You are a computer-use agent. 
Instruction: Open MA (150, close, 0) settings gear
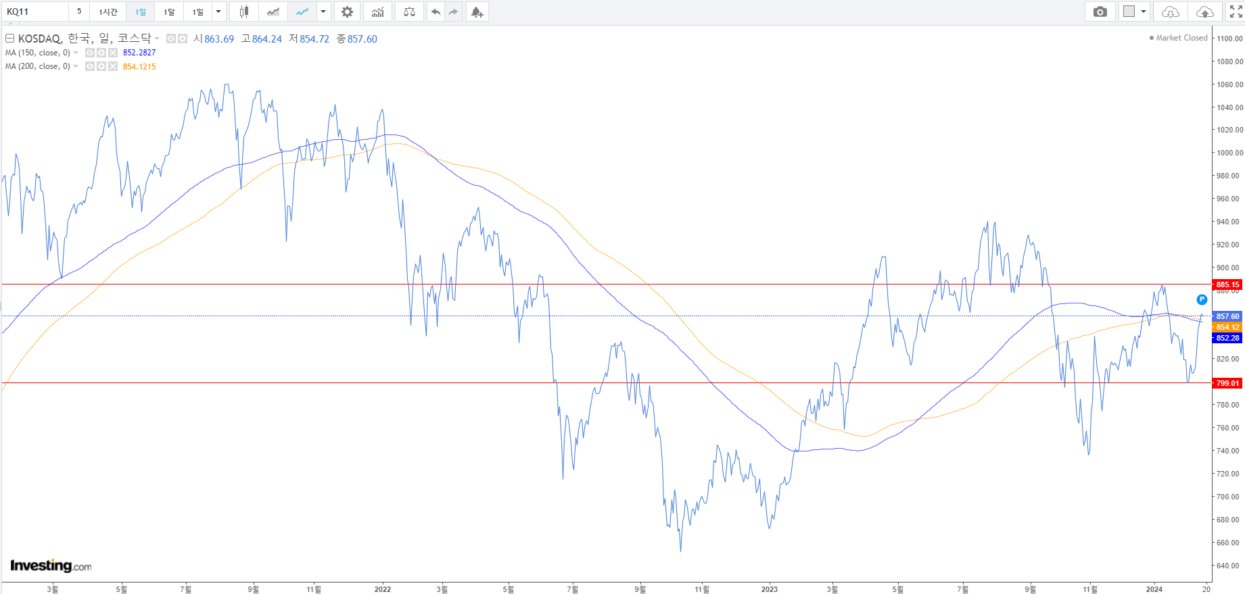click(x=101, y=53)
